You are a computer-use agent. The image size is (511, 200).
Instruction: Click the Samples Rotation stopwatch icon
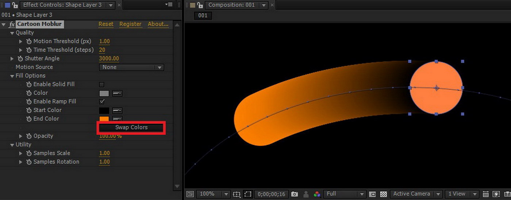tap(29, 162)
